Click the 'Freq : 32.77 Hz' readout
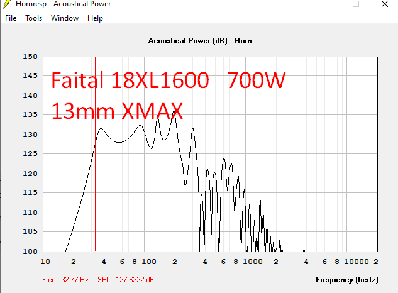 click(65, 280)
